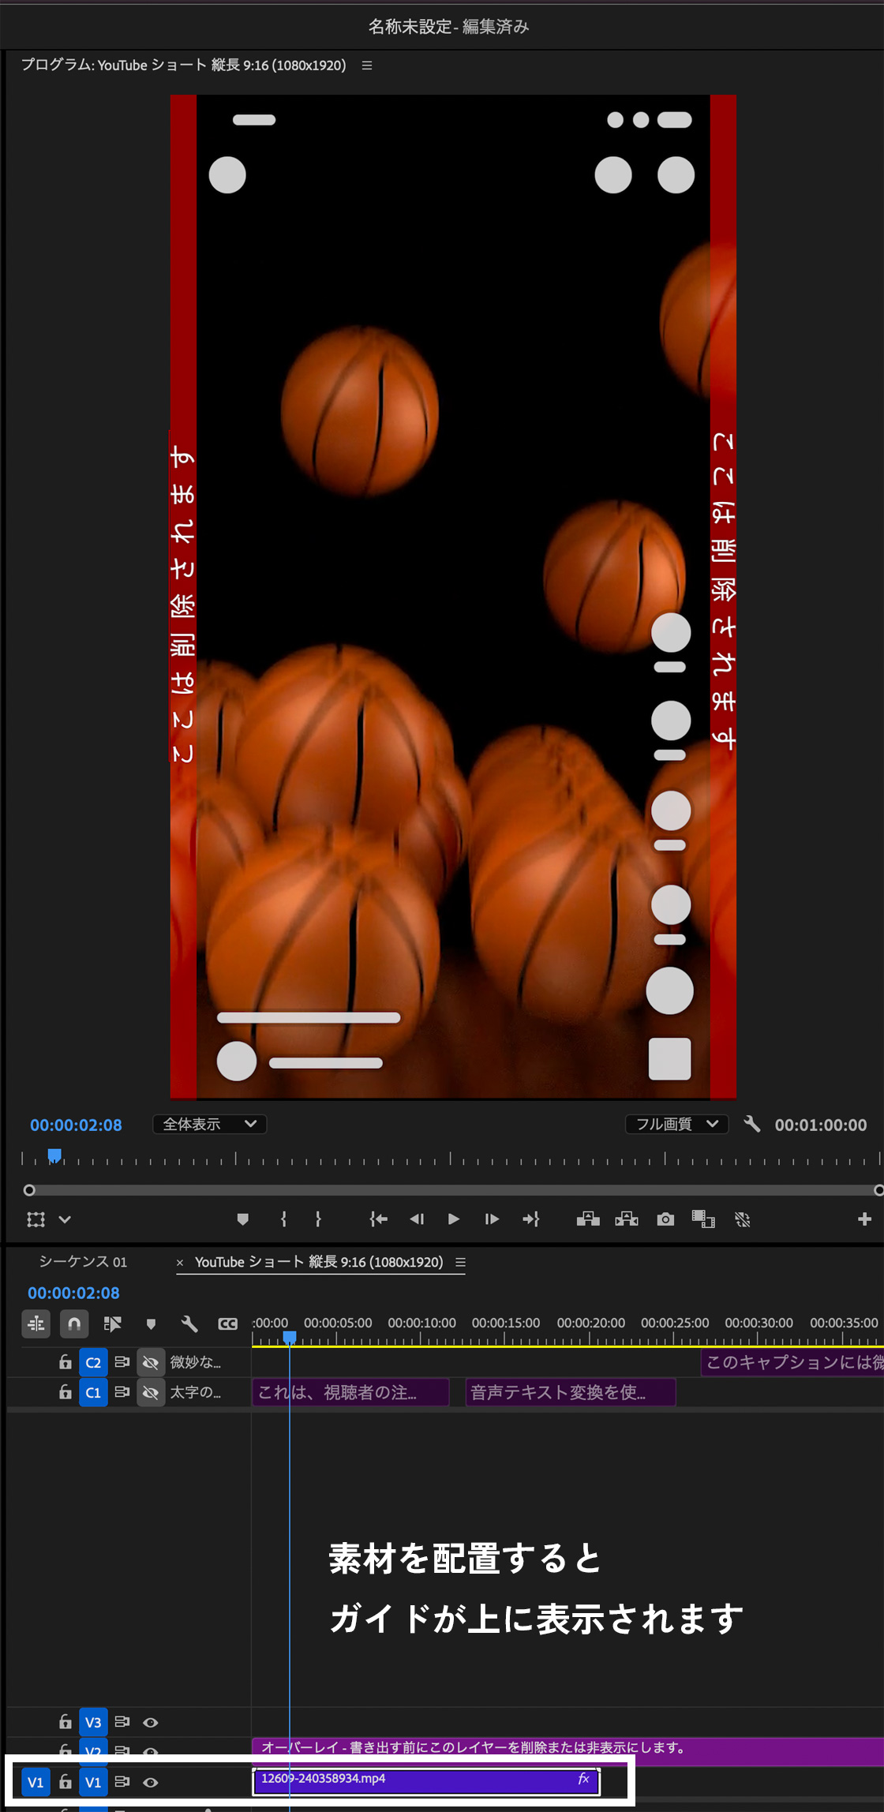This screenshot has height=1812, width=884.
Task: Switch to the シーケンス 01 tab
Action: point(83,1262)
